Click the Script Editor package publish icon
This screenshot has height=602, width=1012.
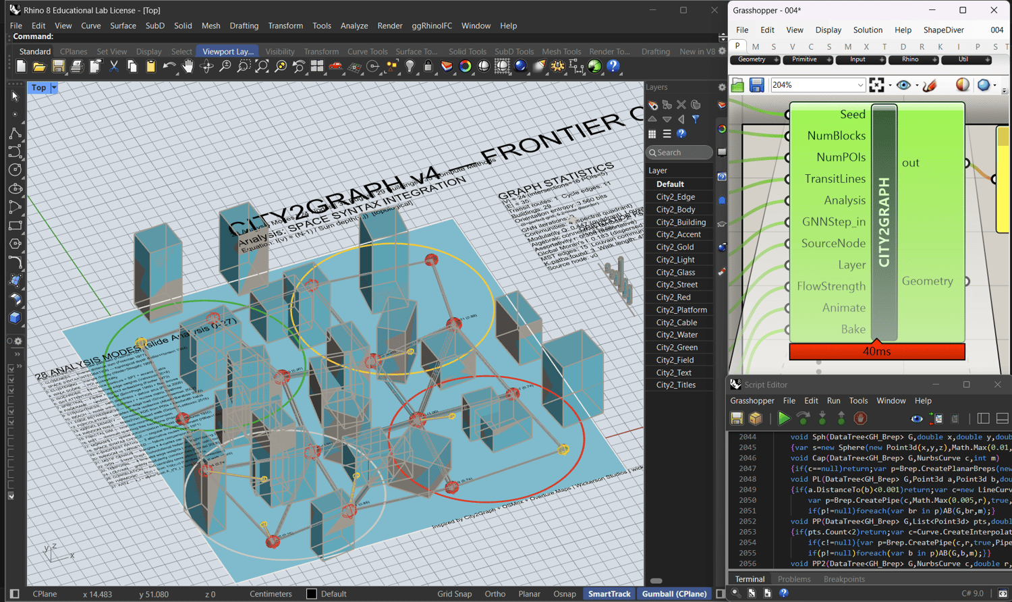coord(756,418)
